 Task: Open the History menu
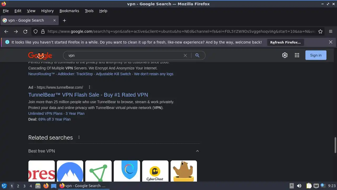pos(47,11)
